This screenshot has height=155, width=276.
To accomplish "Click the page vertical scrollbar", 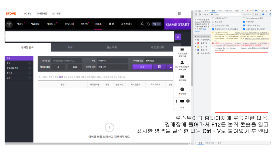I will coord(192,49).
